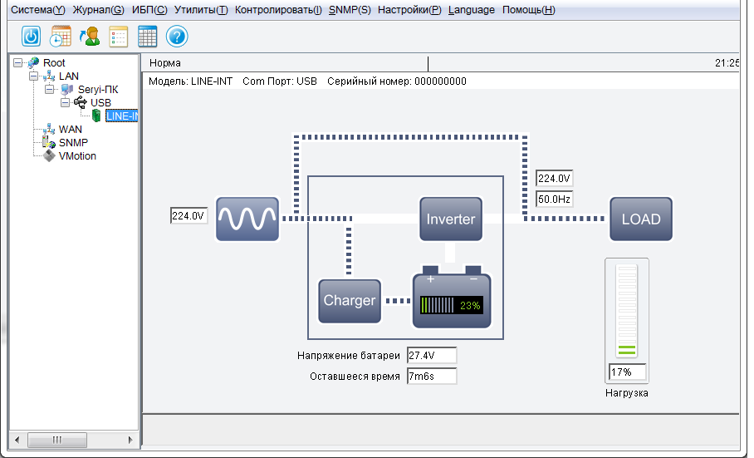
Task: Select the LINE-INT device in tree
Action: click(x=122, y=116)
